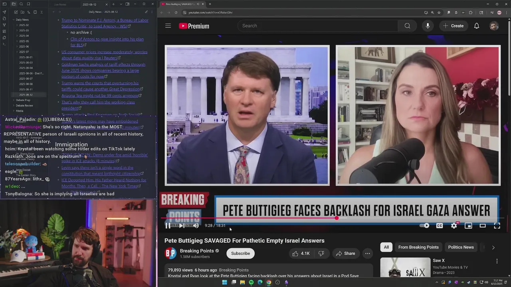Subscribe to Breaking Points channel
This screenshot has height=287, width=511.
pos(240,254)
